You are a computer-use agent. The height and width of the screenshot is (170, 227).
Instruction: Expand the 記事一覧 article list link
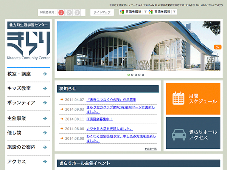pos(151,149)
